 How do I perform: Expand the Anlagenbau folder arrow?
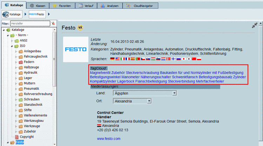16,51
